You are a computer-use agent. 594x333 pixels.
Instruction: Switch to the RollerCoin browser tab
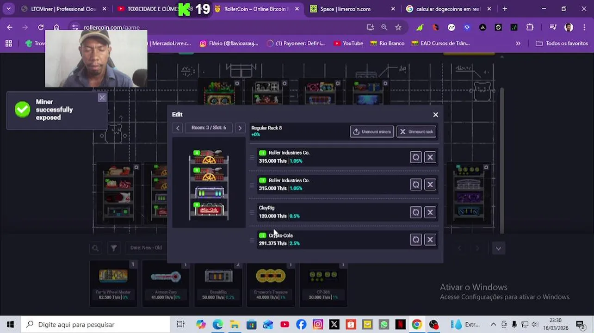[257, 9]
